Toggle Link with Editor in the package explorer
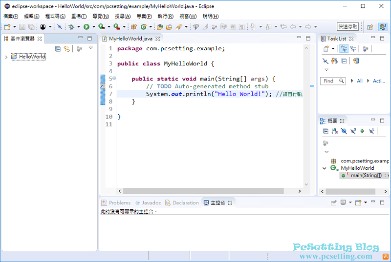391x262 pixels. tap(66, 49)
